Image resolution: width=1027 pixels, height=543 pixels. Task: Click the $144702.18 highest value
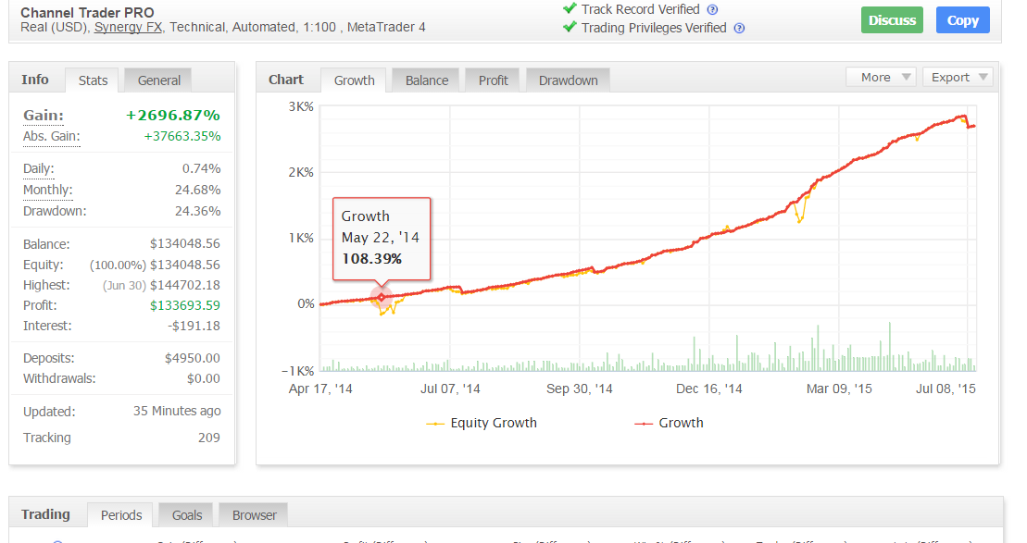pos(184,285)
